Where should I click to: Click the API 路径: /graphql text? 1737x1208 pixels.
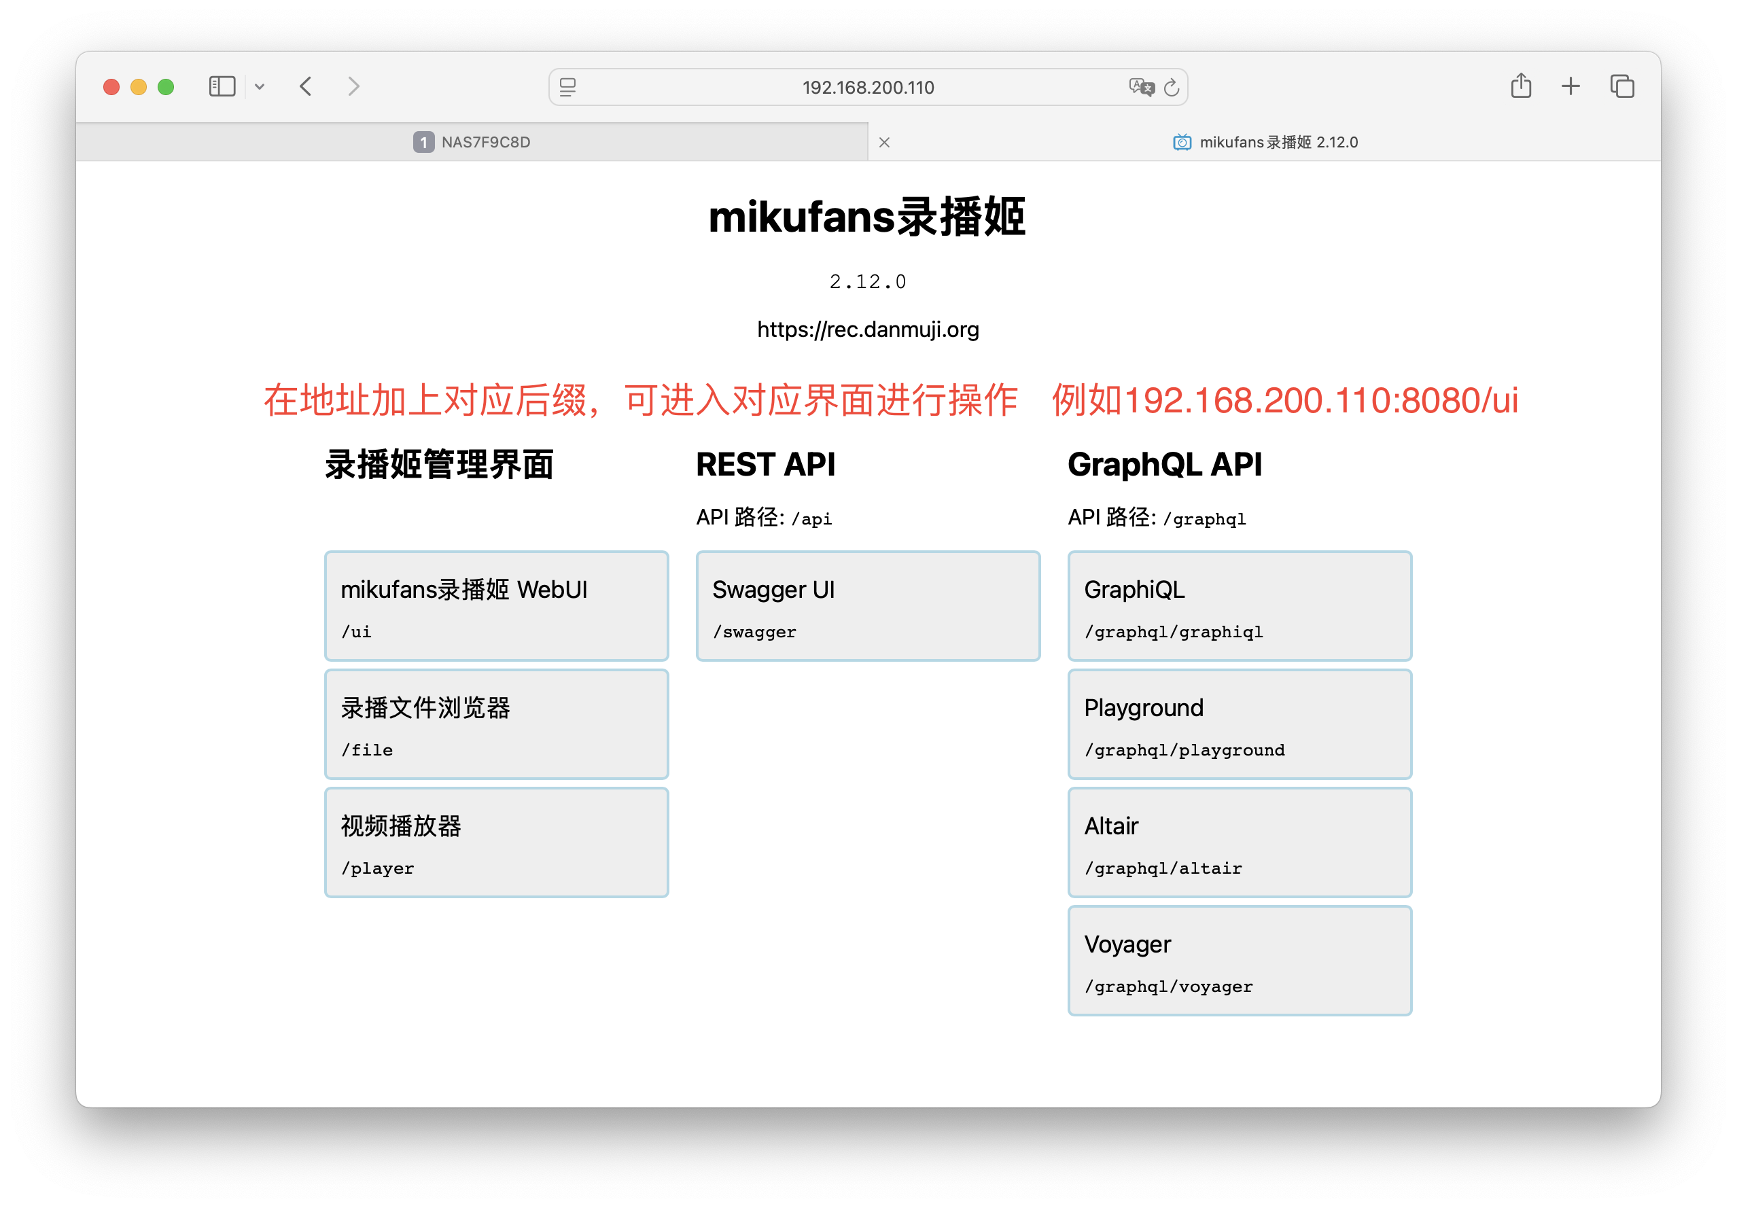(1157, 518)
